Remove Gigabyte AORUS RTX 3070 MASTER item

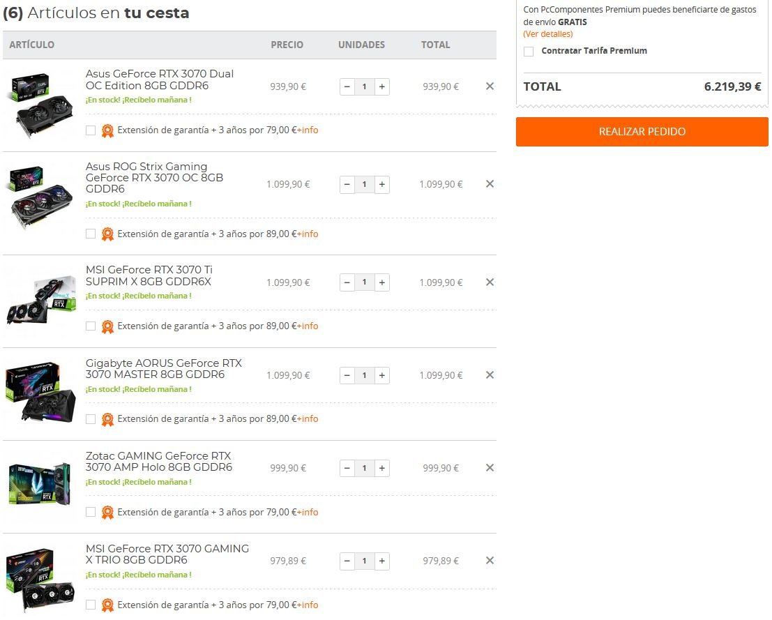pyautogui.click(x=490, y=375)
